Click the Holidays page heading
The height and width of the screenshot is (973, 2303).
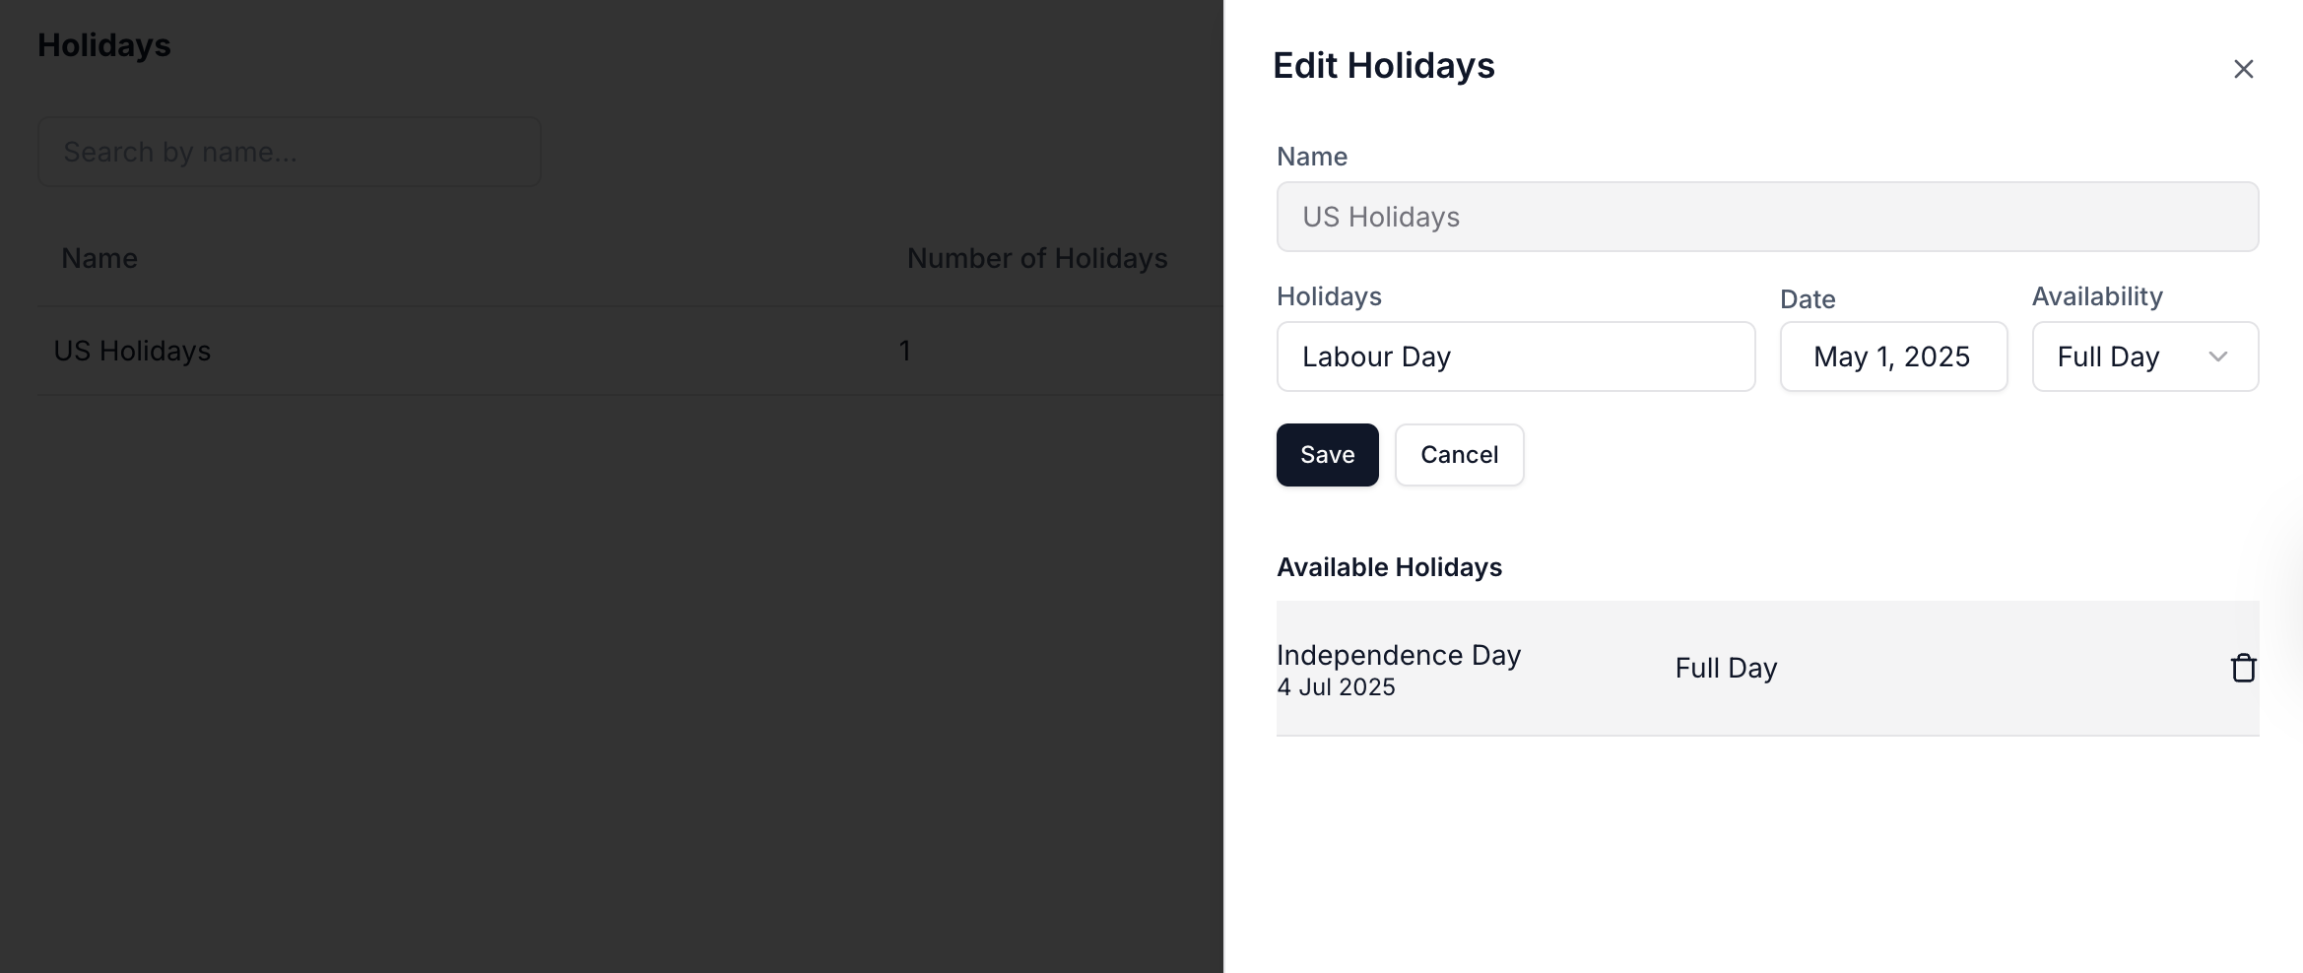tap(104, 45)
